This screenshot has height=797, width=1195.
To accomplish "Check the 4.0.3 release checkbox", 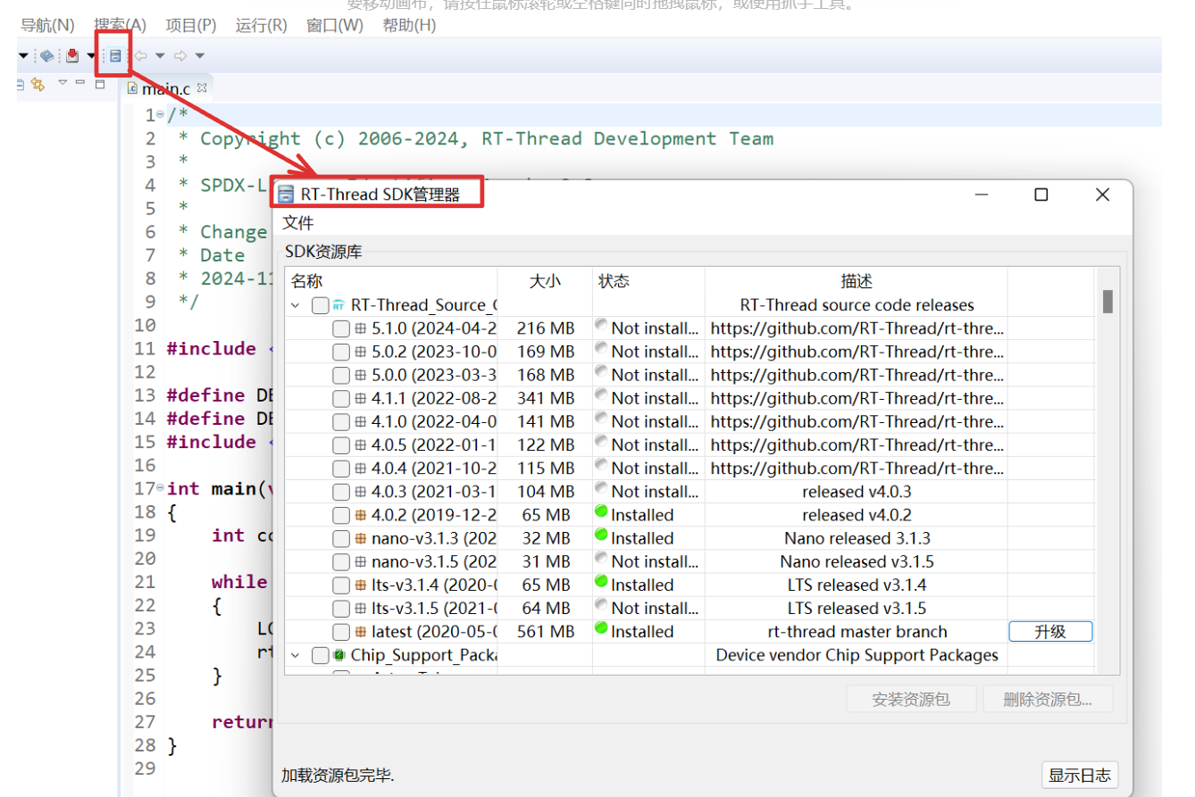I will [341, 492].
